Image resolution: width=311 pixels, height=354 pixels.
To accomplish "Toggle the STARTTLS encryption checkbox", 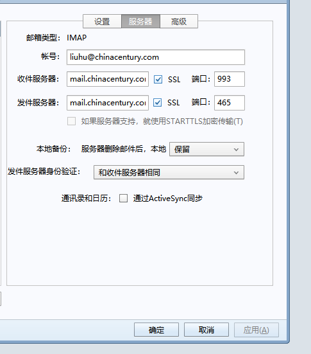I will pyautogui.click(x=71, y=121).
